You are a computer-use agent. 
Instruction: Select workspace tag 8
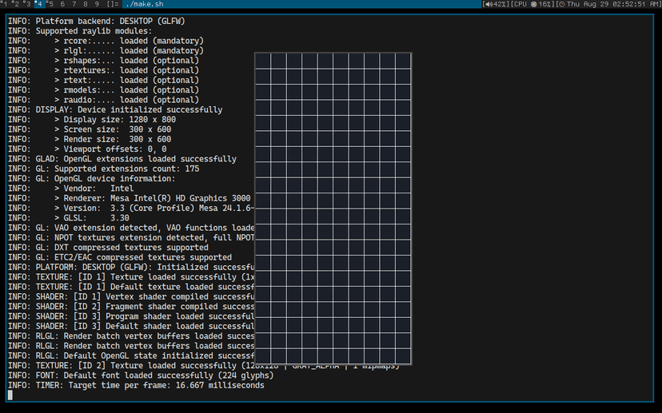point(86,4)
